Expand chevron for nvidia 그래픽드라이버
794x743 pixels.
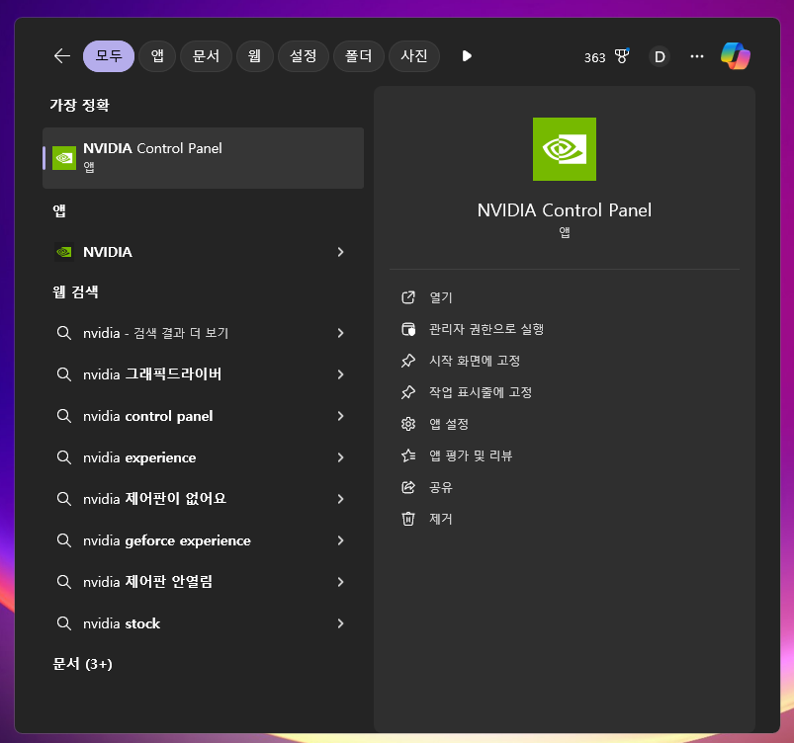pyautogui.click(x=341, y=374)
